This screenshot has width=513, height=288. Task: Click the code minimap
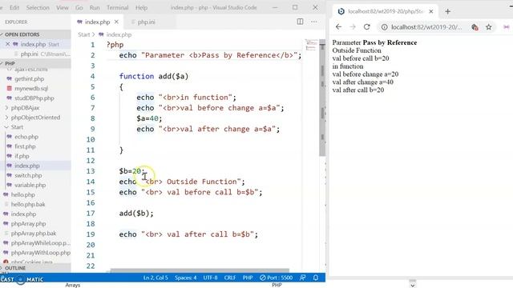coord(311,45)
